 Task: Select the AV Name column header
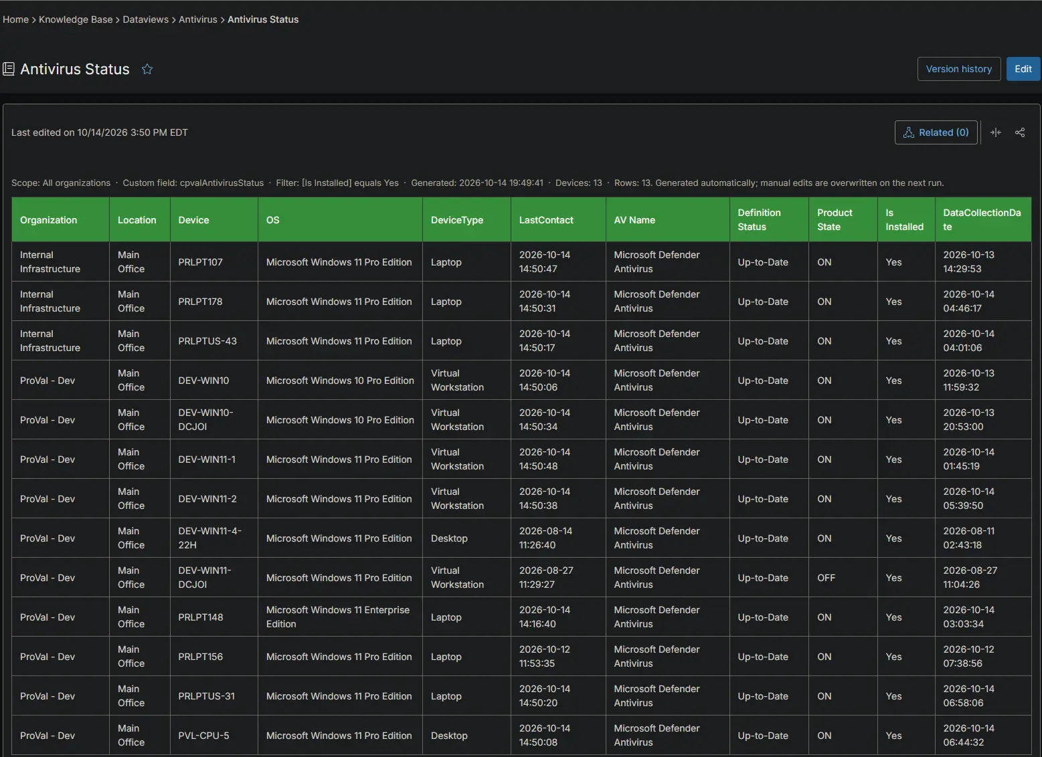(668, 219)
